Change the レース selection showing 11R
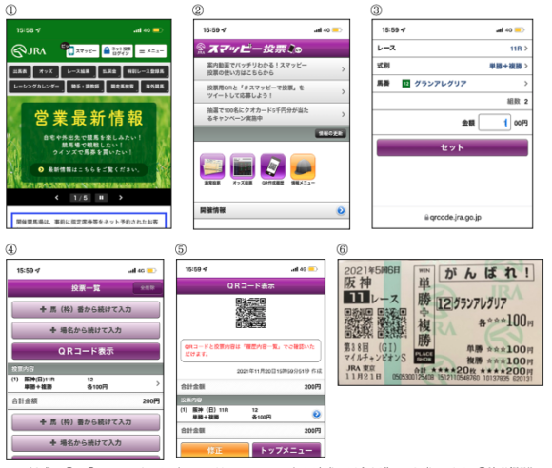 coord(452,49)
